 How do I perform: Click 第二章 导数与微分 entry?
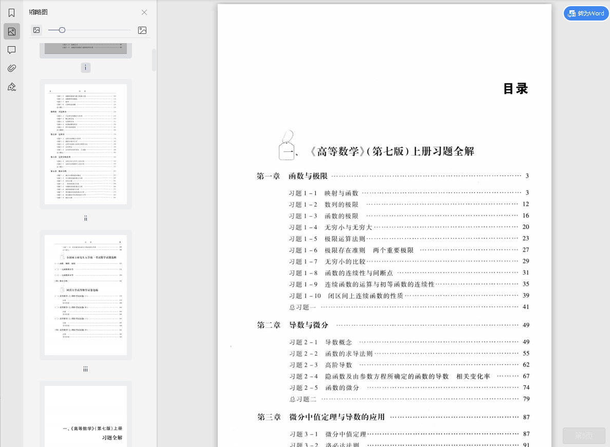coord(393,325)
